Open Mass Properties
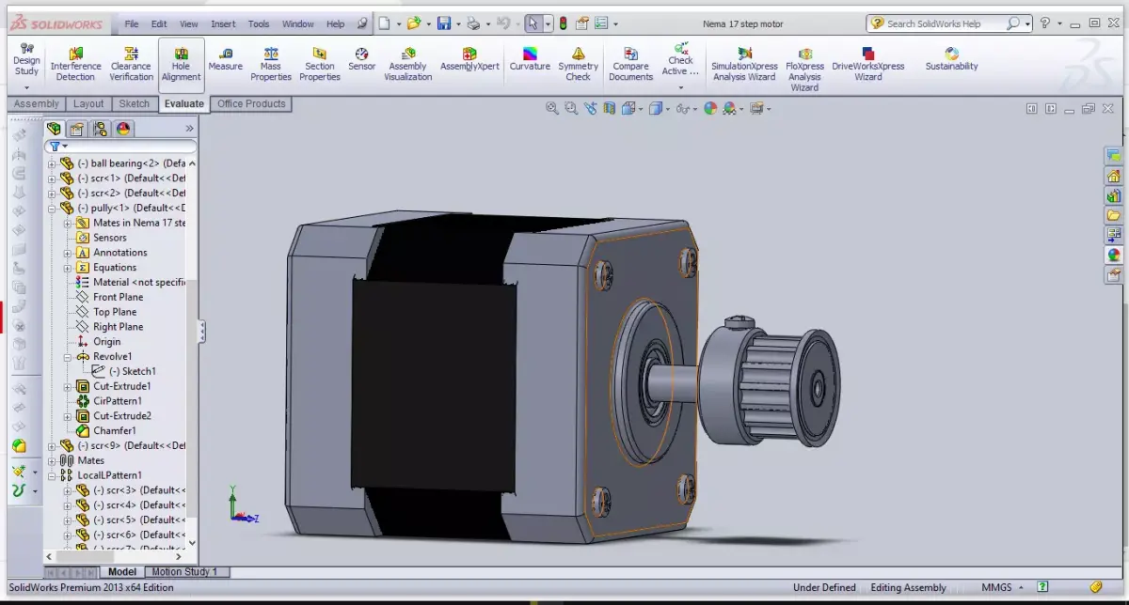Image resolution: width=1129 pixels, height=605 pixels. point(270,63)
